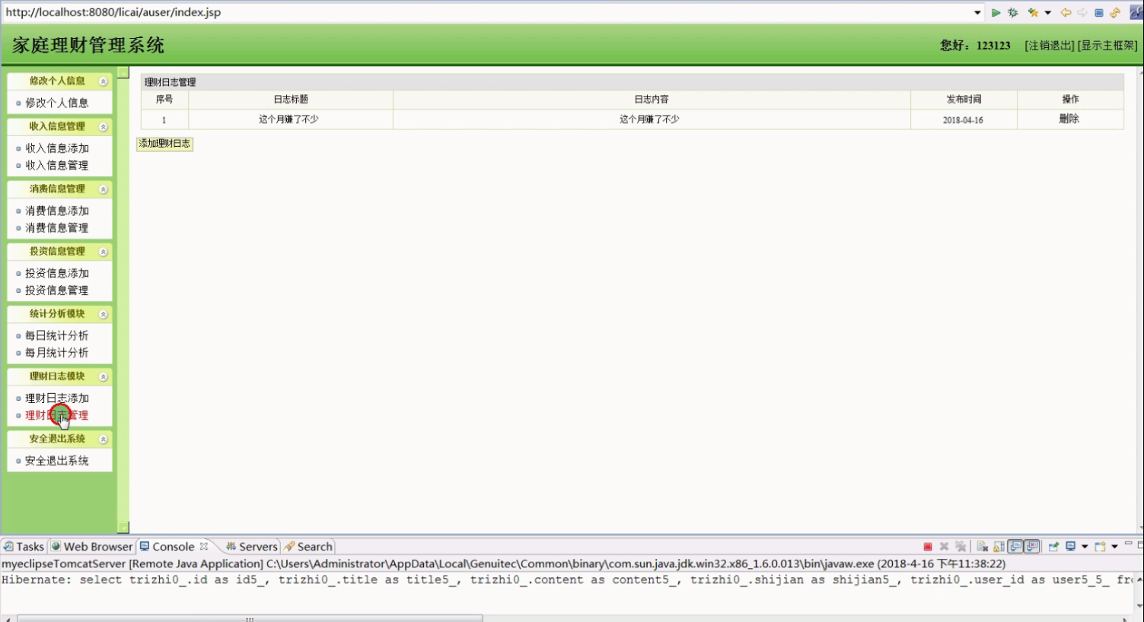Collapse the 修改个人信息 sidebar section
This screenshot has width=1144, height=622.
point(104,81)
